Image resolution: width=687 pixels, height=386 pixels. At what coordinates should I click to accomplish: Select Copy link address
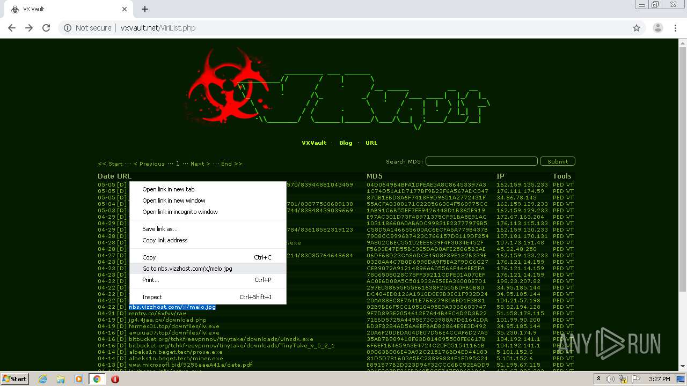(208, 240)
